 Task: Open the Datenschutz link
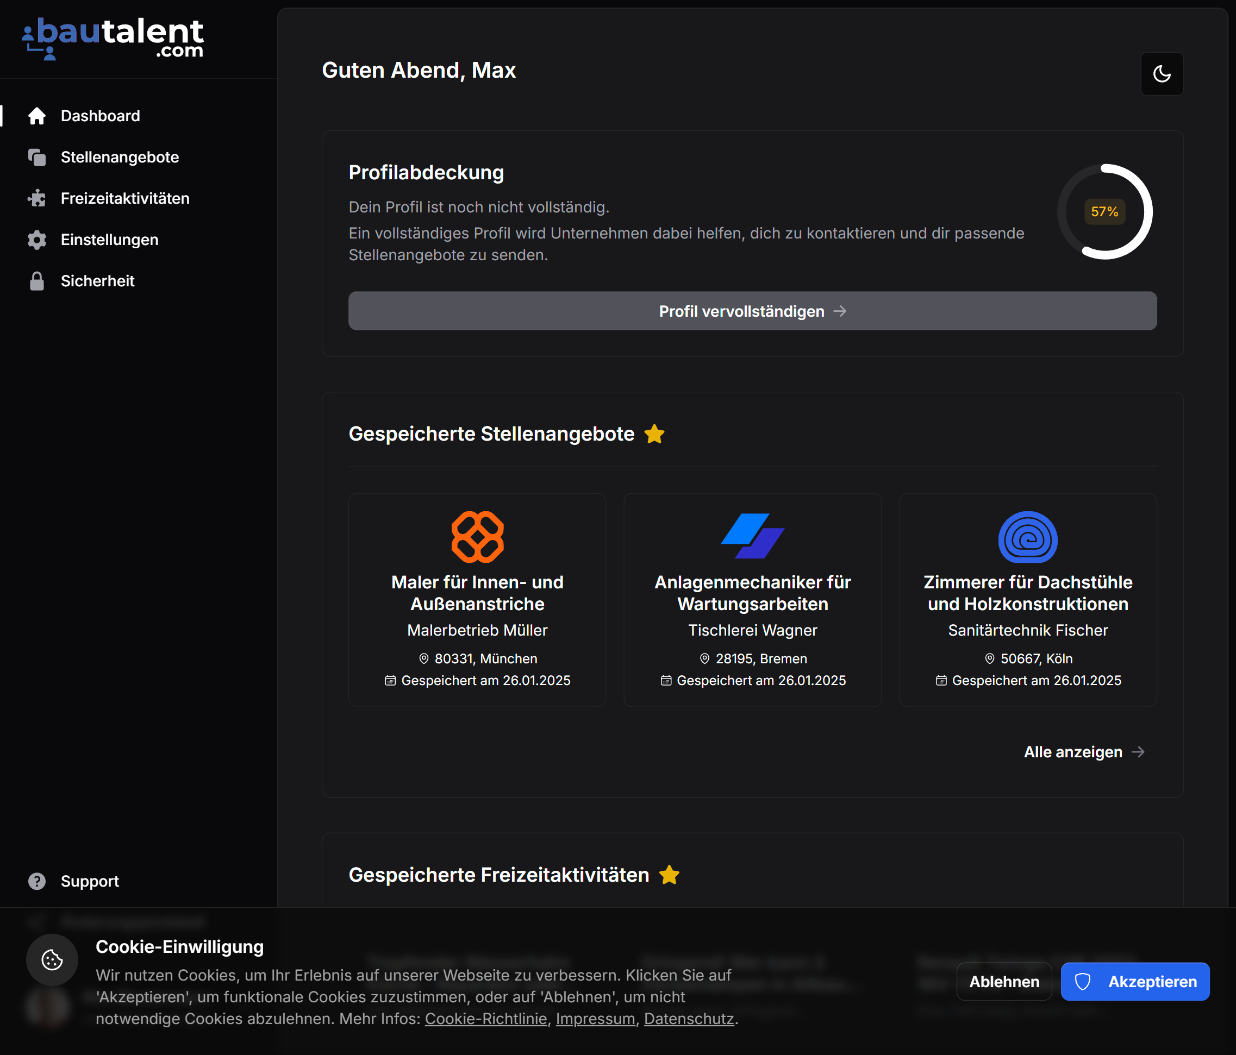click(x=689, y=1019)
